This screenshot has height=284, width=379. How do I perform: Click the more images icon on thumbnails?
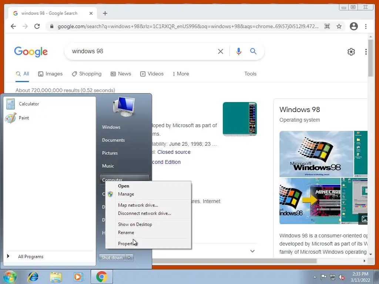[364, 219]
